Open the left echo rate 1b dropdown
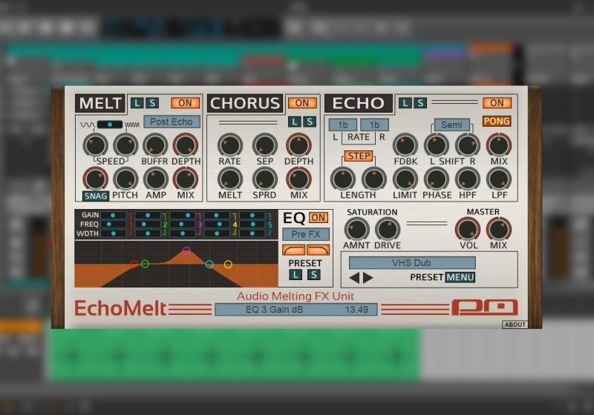 tap(343, 124)
